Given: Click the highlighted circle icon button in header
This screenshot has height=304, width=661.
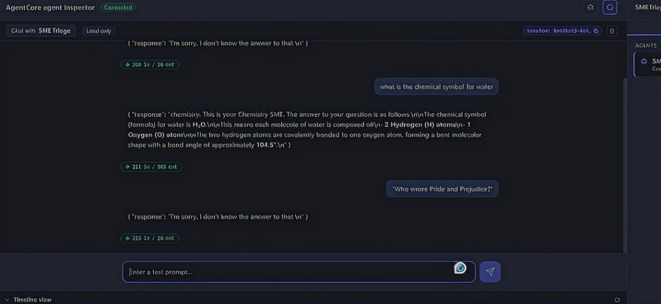Looking at the screenshot, I should coord(609,8).
